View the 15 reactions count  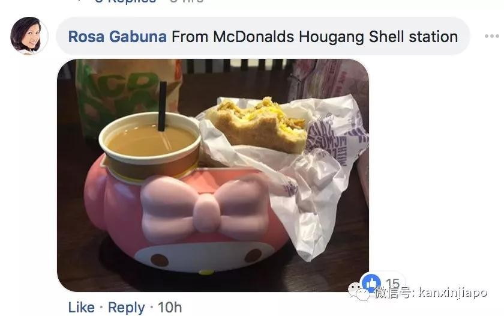(393, 283)
